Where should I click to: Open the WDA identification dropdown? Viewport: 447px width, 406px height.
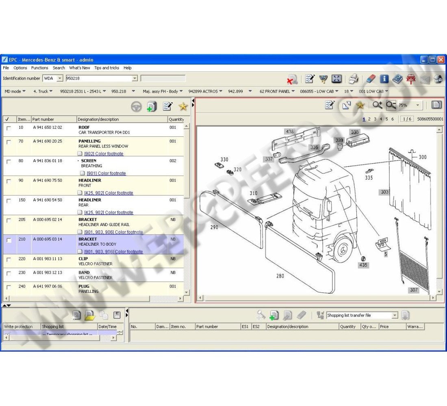click(x=60, y=78)
